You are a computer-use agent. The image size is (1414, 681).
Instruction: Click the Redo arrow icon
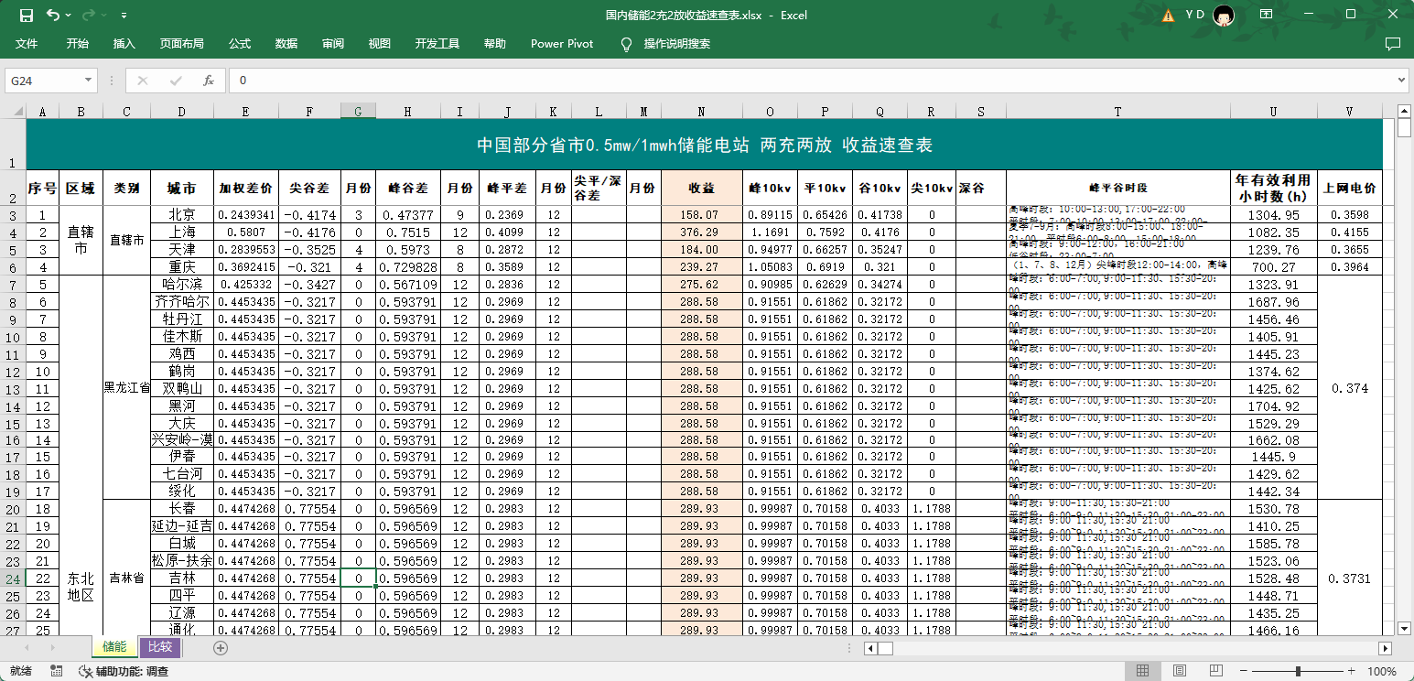coord(88,15)
